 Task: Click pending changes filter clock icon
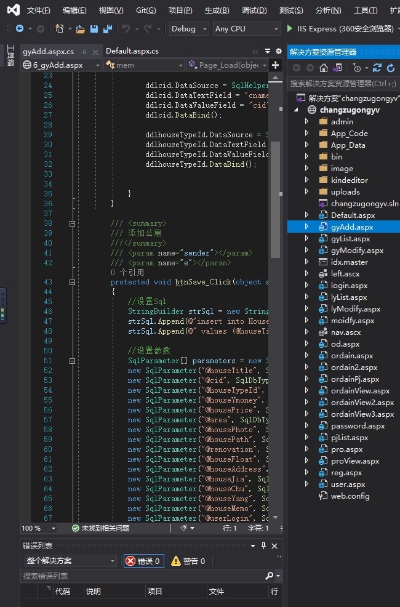tap(357, 68)
